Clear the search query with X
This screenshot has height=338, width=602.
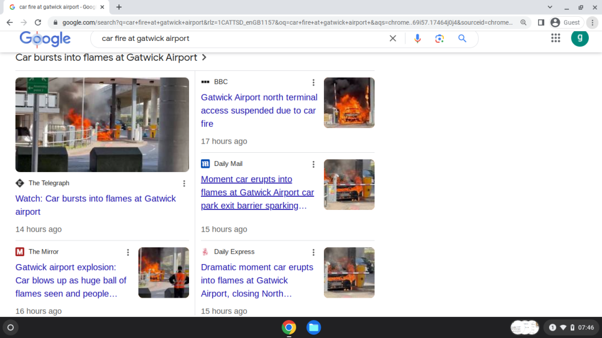[x=393, y=38]
